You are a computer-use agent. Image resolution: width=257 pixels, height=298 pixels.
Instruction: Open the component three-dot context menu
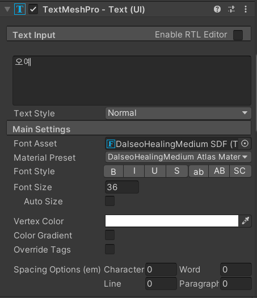coord(246,9)
